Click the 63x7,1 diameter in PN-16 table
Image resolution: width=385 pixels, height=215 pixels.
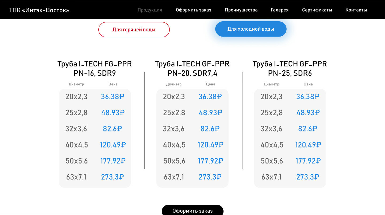(76, 177)
